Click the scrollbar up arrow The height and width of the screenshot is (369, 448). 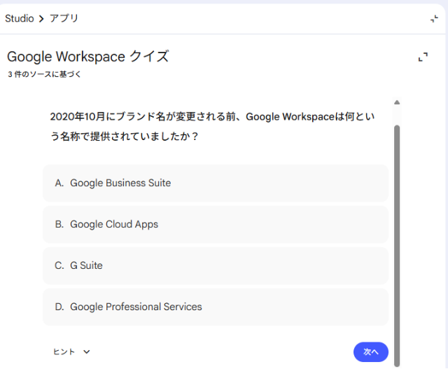coord(397,102)
